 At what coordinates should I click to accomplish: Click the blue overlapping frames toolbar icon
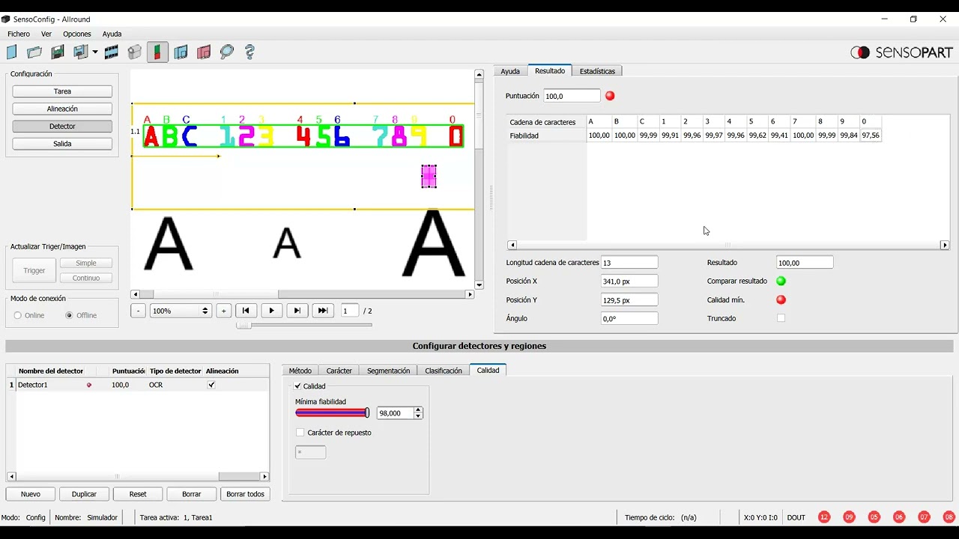point(181,52)
